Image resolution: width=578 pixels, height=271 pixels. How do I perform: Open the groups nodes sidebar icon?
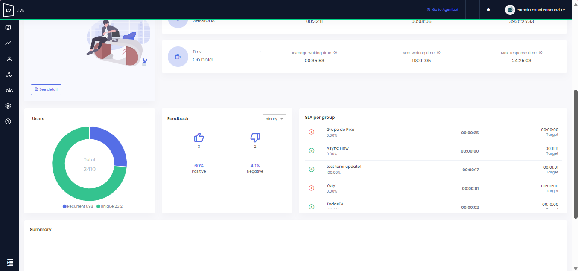pyautogui.click(x=9, y=75)
